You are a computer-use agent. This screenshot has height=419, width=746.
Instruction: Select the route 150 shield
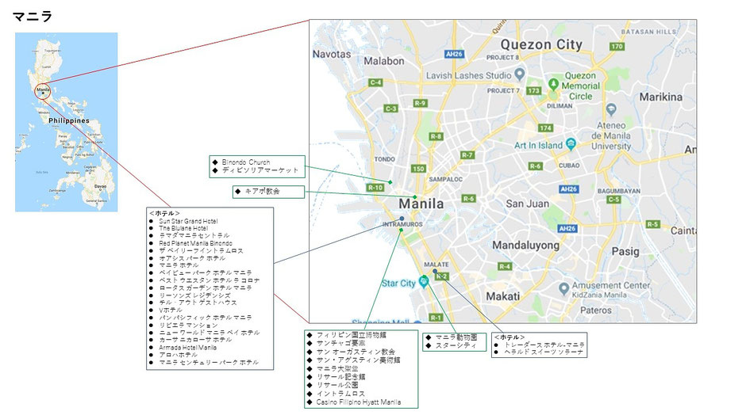[x=418, y=169]
